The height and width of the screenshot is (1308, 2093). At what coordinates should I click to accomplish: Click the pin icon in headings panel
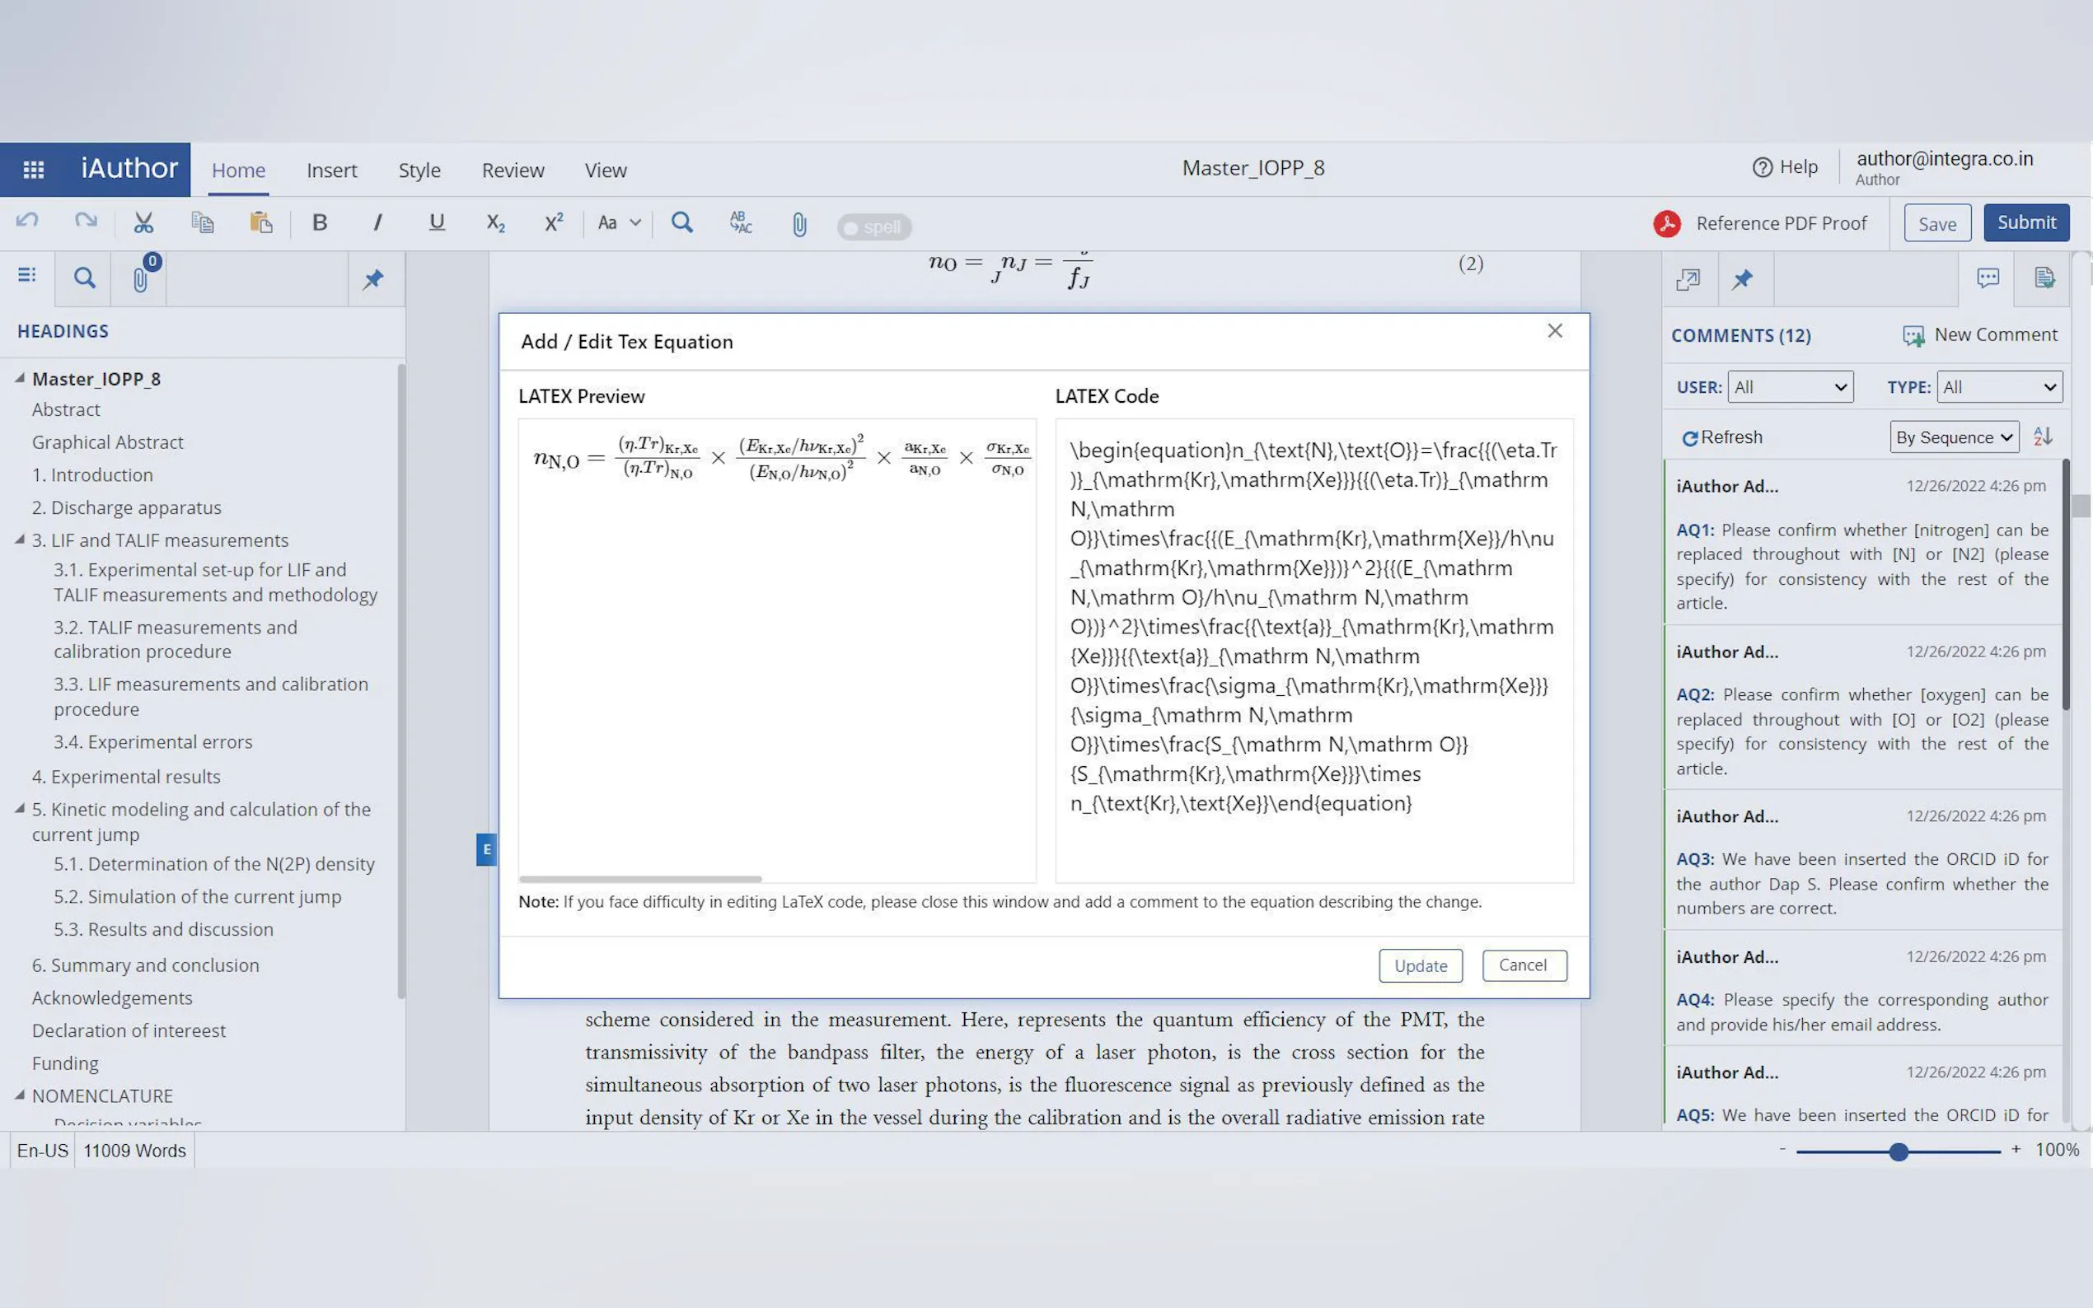[x=373, y=278]
